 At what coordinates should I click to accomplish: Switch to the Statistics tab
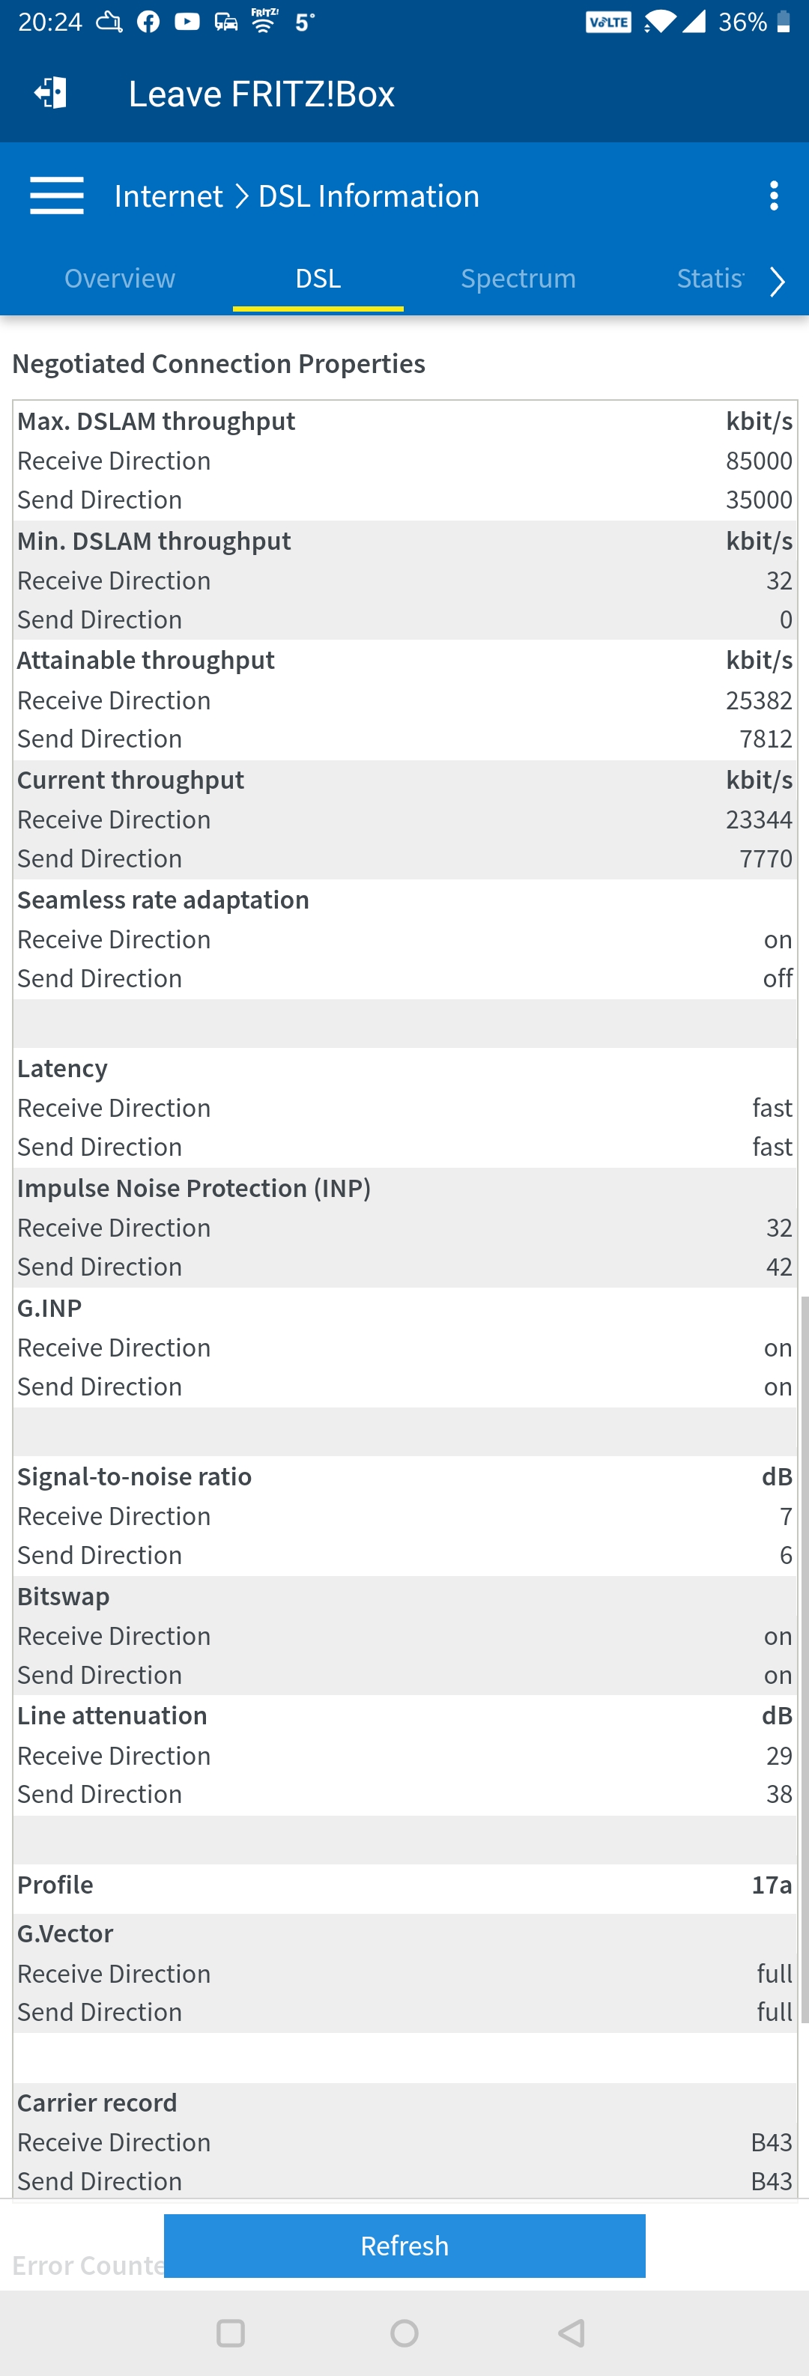pyautogui.click(x=709, y=278)
